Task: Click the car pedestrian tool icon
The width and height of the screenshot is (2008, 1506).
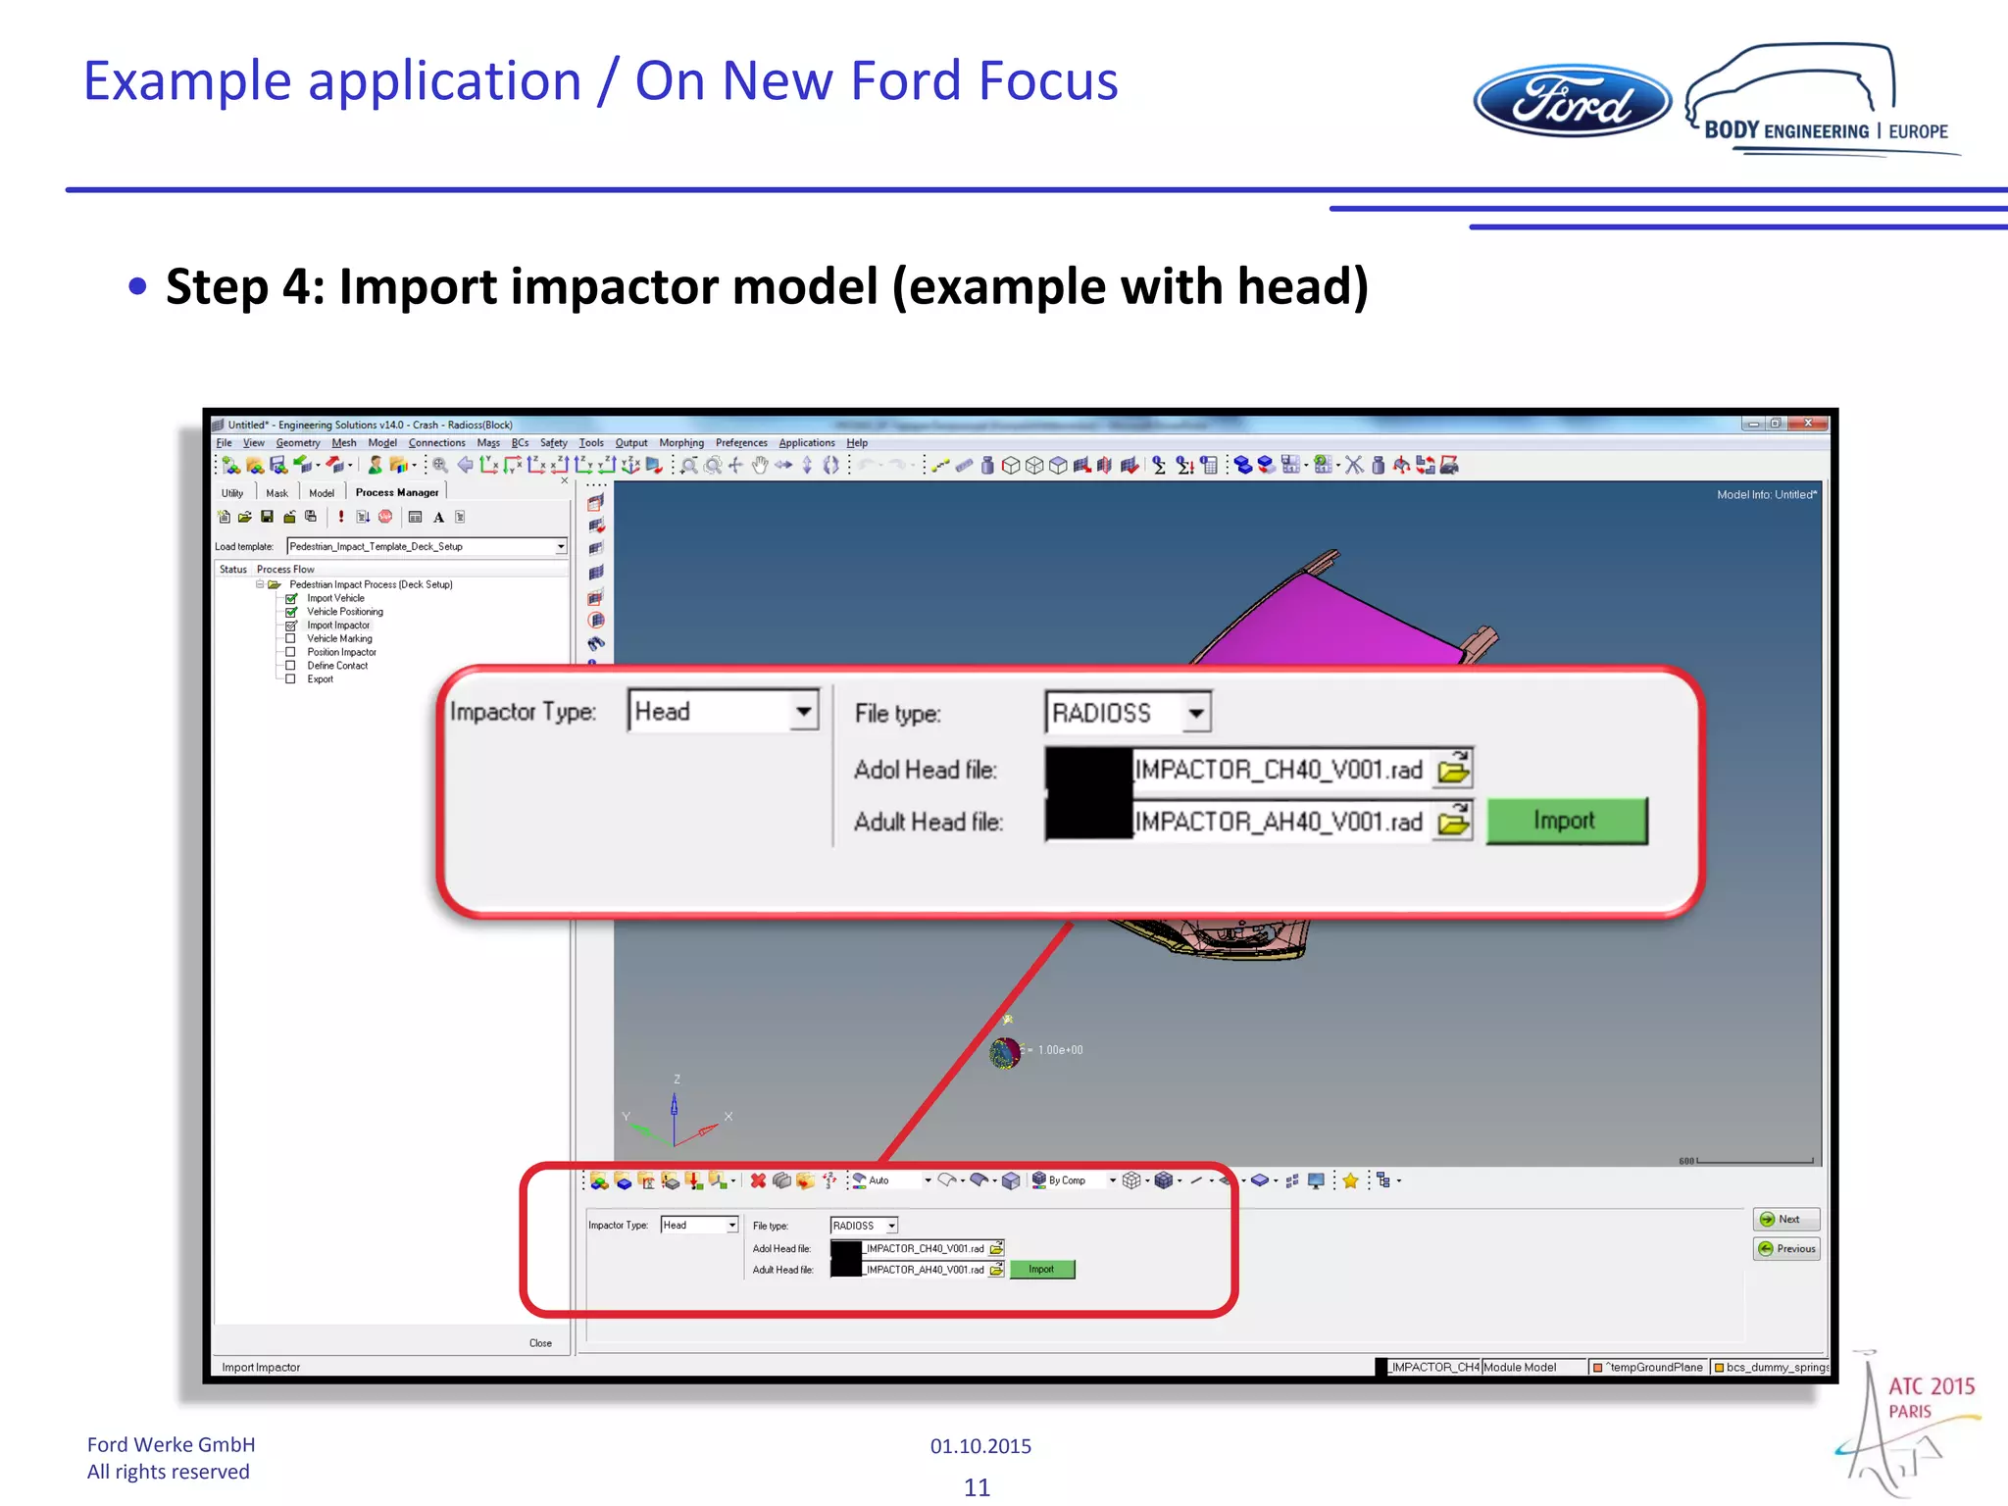Action: 1449,466
